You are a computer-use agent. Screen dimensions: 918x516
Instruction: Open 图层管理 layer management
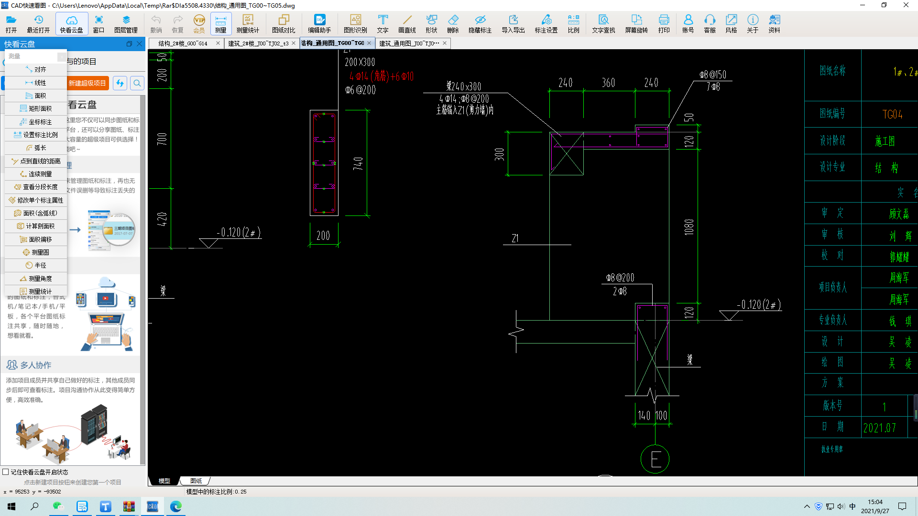tap(126, 23)
